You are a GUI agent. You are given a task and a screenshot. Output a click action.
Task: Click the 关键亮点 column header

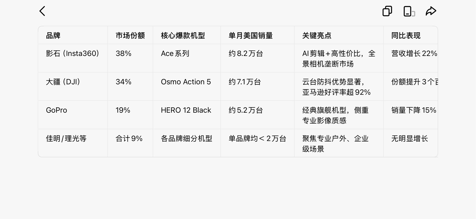pyautogui.click(x=317, y=36)
